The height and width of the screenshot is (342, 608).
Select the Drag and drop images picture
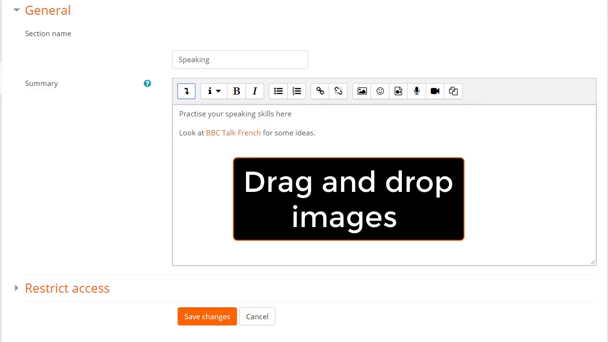click(x=349, y=199)
